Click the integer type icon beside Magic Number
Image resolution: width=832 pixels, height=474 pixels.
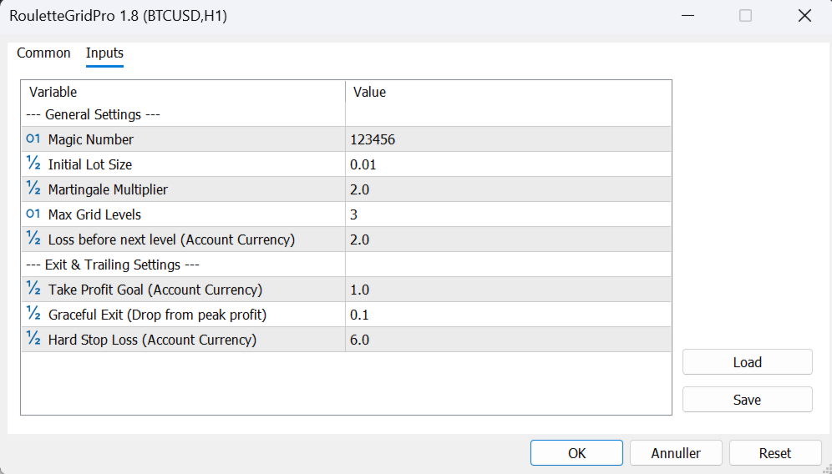point(33,139)
